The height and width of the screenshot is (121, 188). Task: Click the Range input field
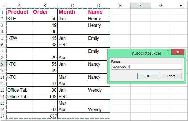point(146,67)
